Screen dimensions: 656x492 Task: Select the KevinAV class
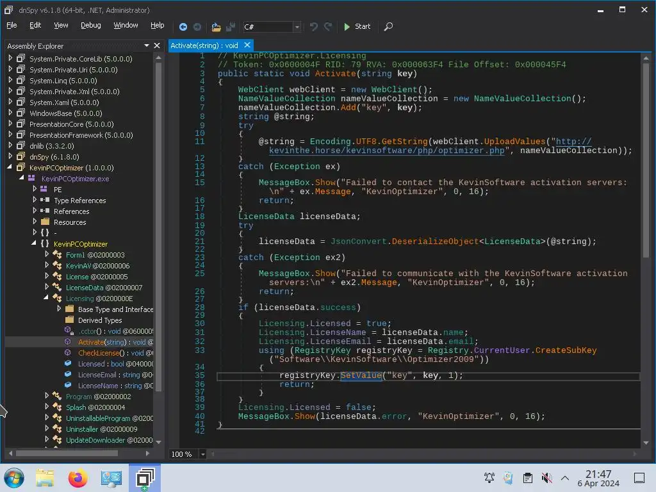(97, 266)
